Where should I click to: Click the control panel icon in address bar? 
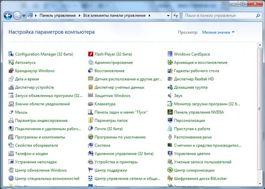coord(30,15)
